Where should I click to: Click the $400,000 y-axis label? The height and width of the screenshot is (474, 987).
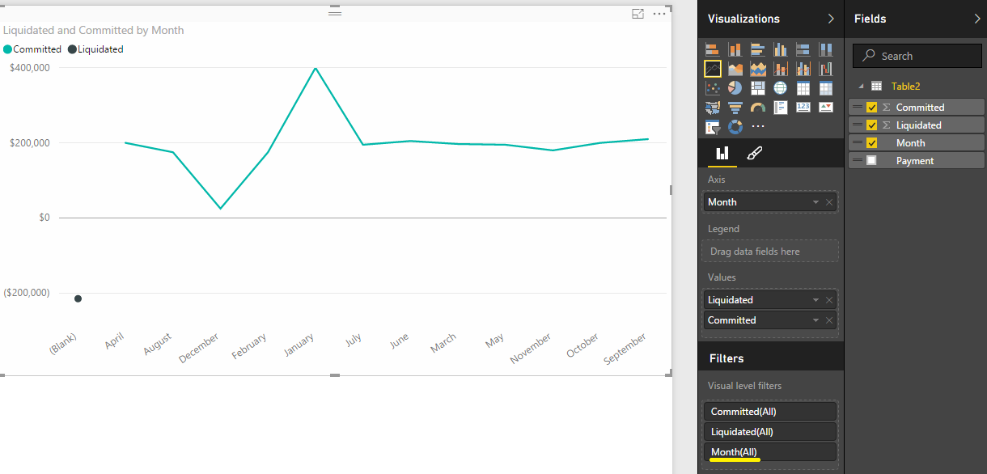coord(29,68)
